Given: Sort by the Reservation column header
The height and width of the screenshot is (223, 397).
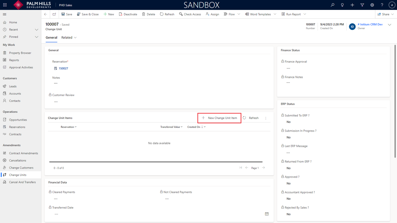Looking at the screenshot, I should (69, 127).
